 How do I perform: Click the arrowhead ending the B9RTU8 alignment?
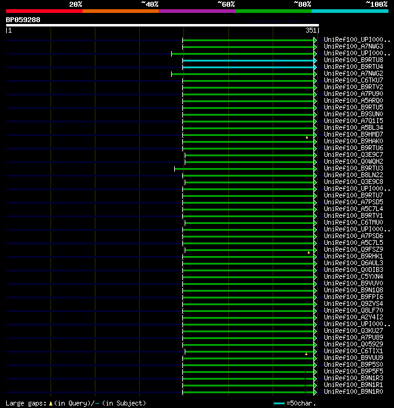coord(315,61)
